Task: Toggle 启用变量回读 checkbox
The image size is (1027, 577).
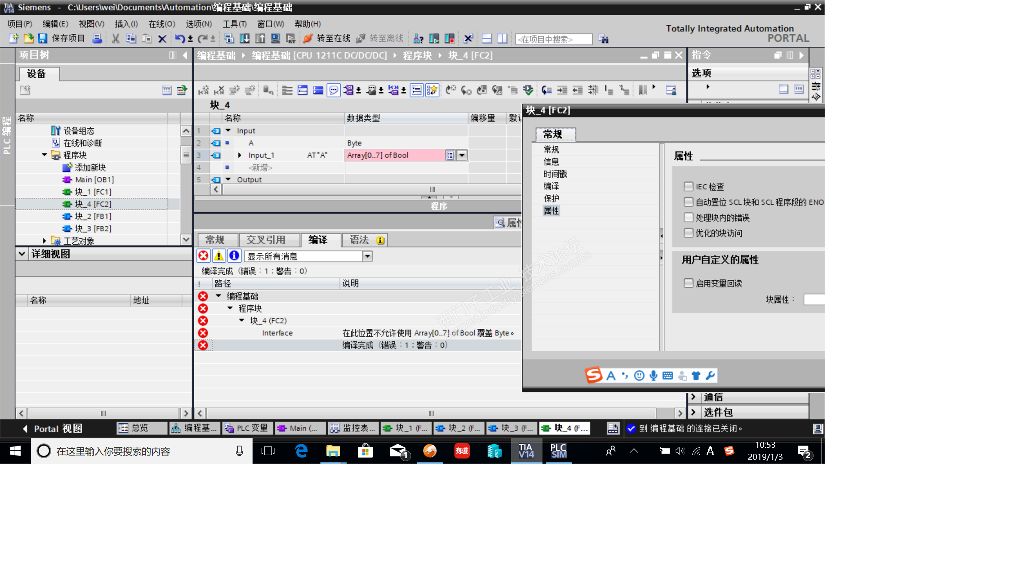Action: 689,283
